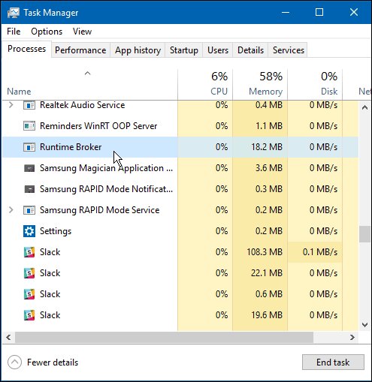Viewport: 372px width, 382px height.
Task: Click the Reminders WinRT OOP Server icon
Action: [29, 126]
